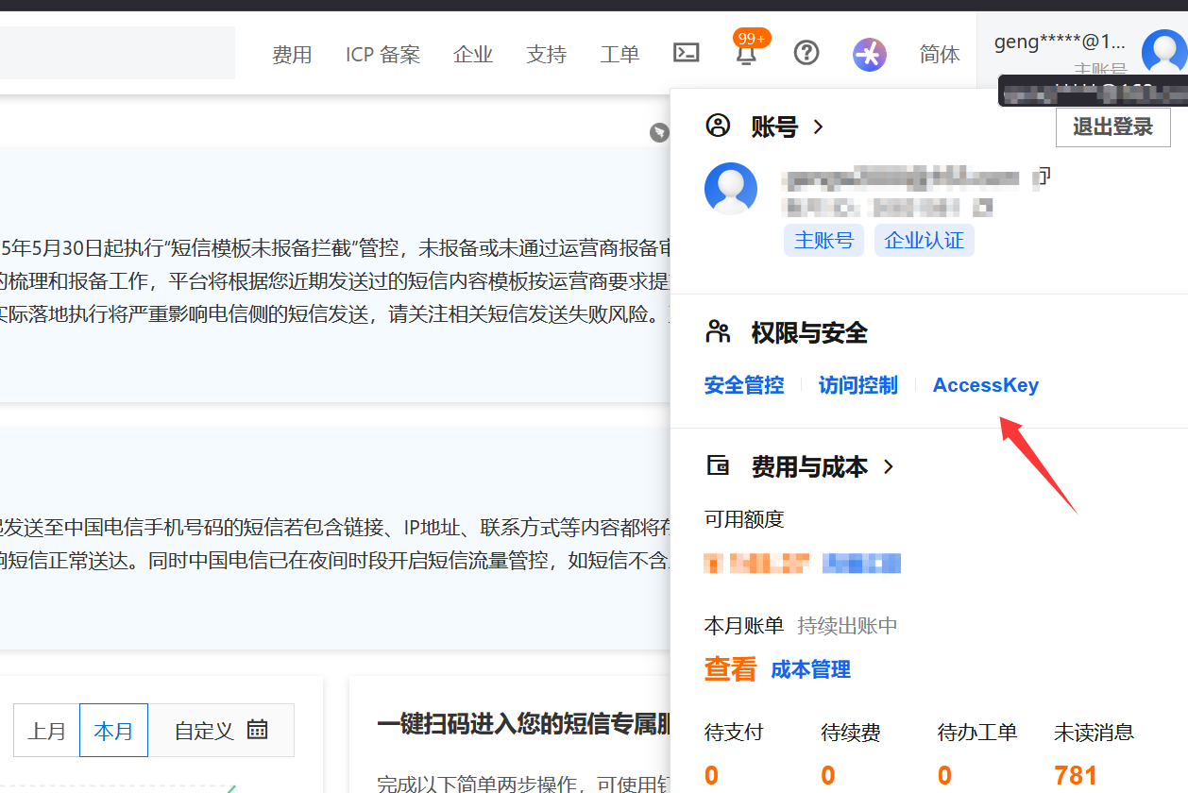The width and height of the screenshot is (1188, 793).
Task: Open the ICP 备案 menu item
Action: click(382, 55)
